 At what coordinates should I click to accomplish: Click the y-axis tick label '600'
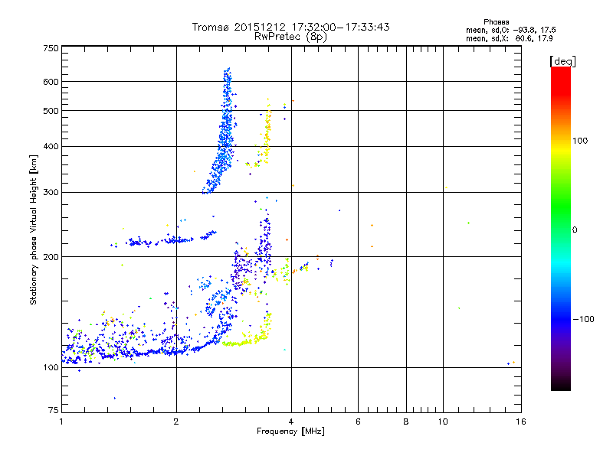click(51, 82)
